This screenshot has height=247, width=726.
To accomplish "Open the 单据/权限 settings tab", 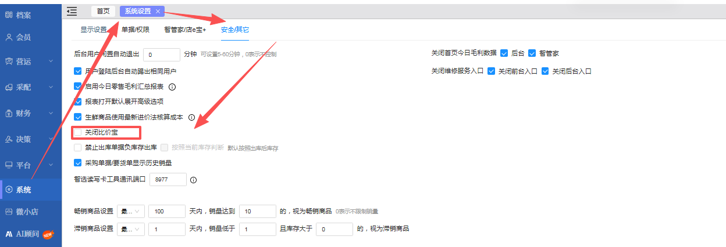I will point(136,30).
